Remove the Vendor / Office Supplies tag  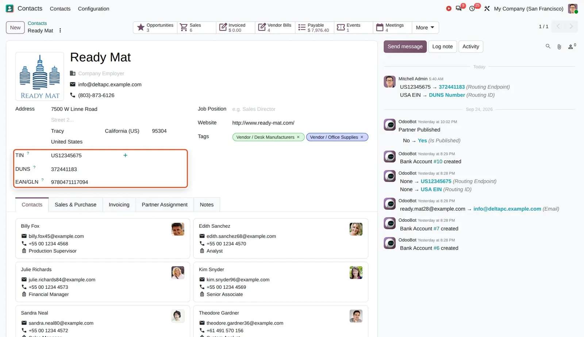(x=362, y=137)
